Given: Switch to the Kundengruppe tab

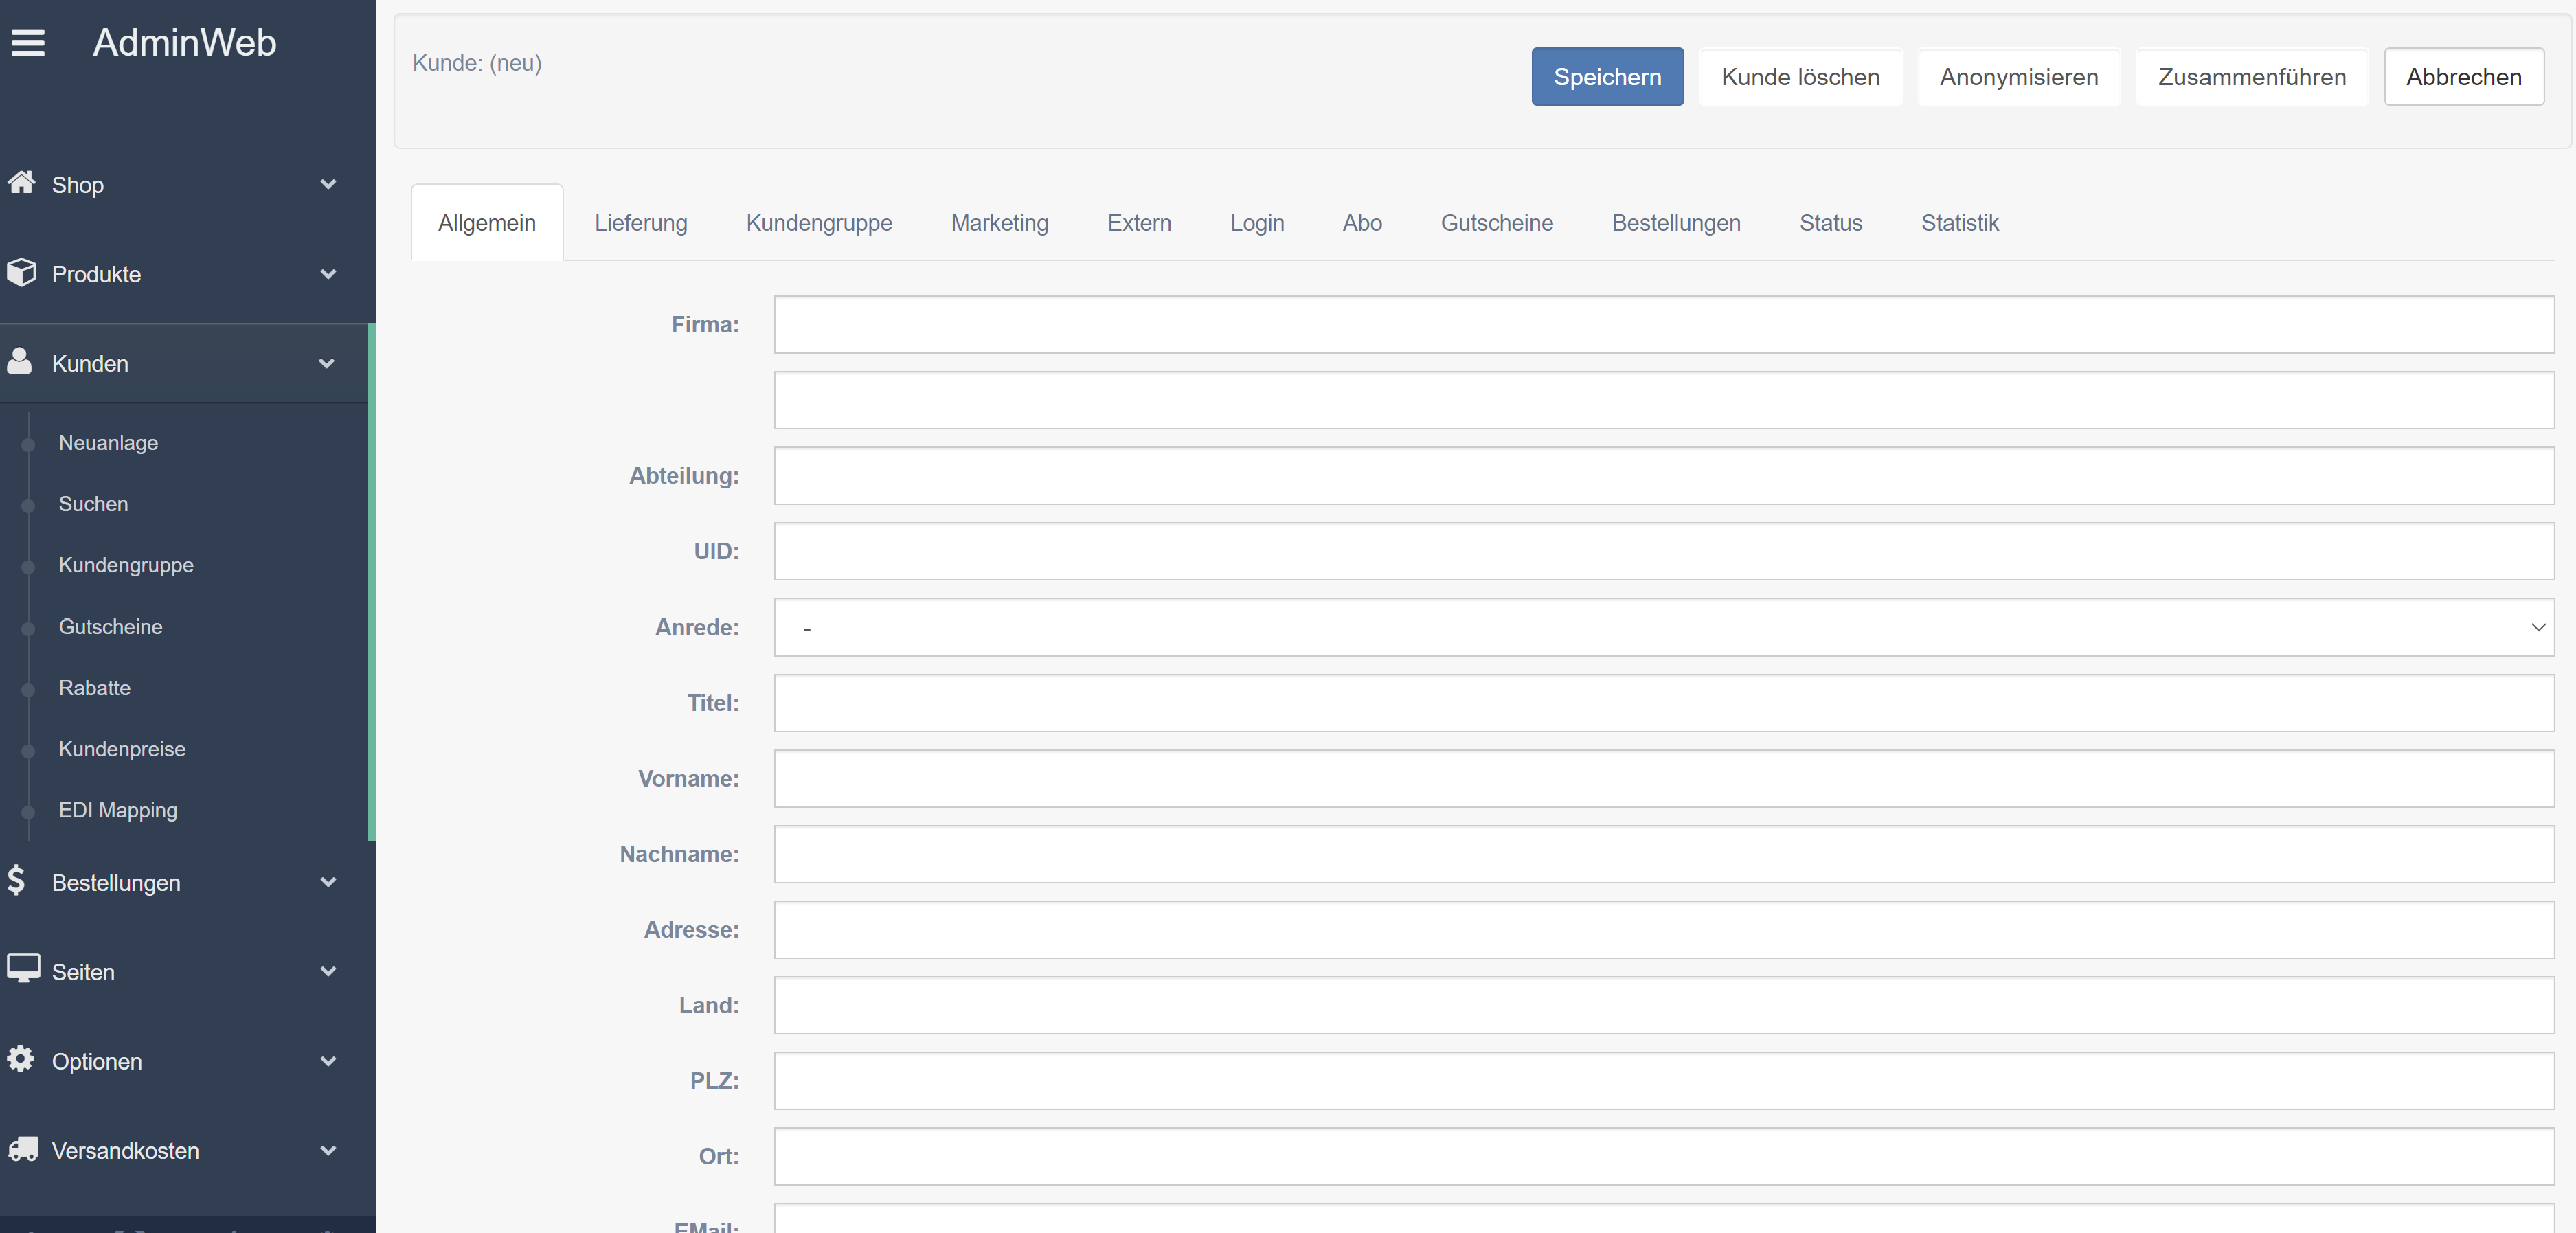Looking at the screenshot, I should pyautogui.click(x=819, y=223).
